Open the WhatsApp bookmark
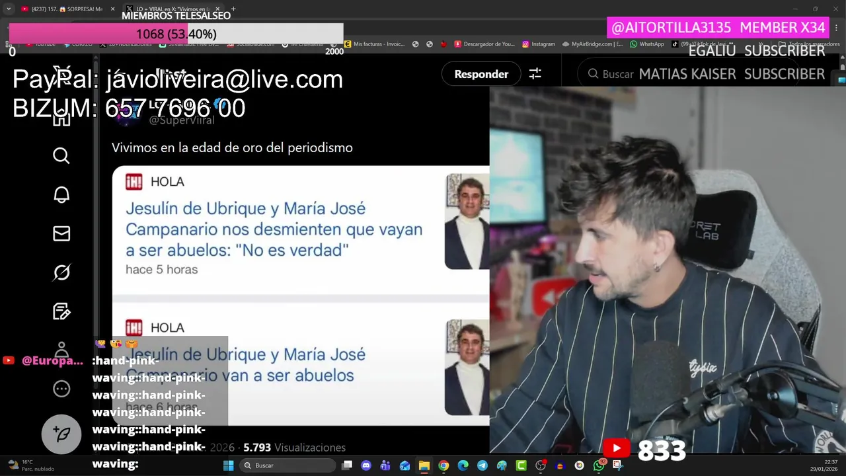The height and width of the screenshot is (476, 846). coord(647,44)
